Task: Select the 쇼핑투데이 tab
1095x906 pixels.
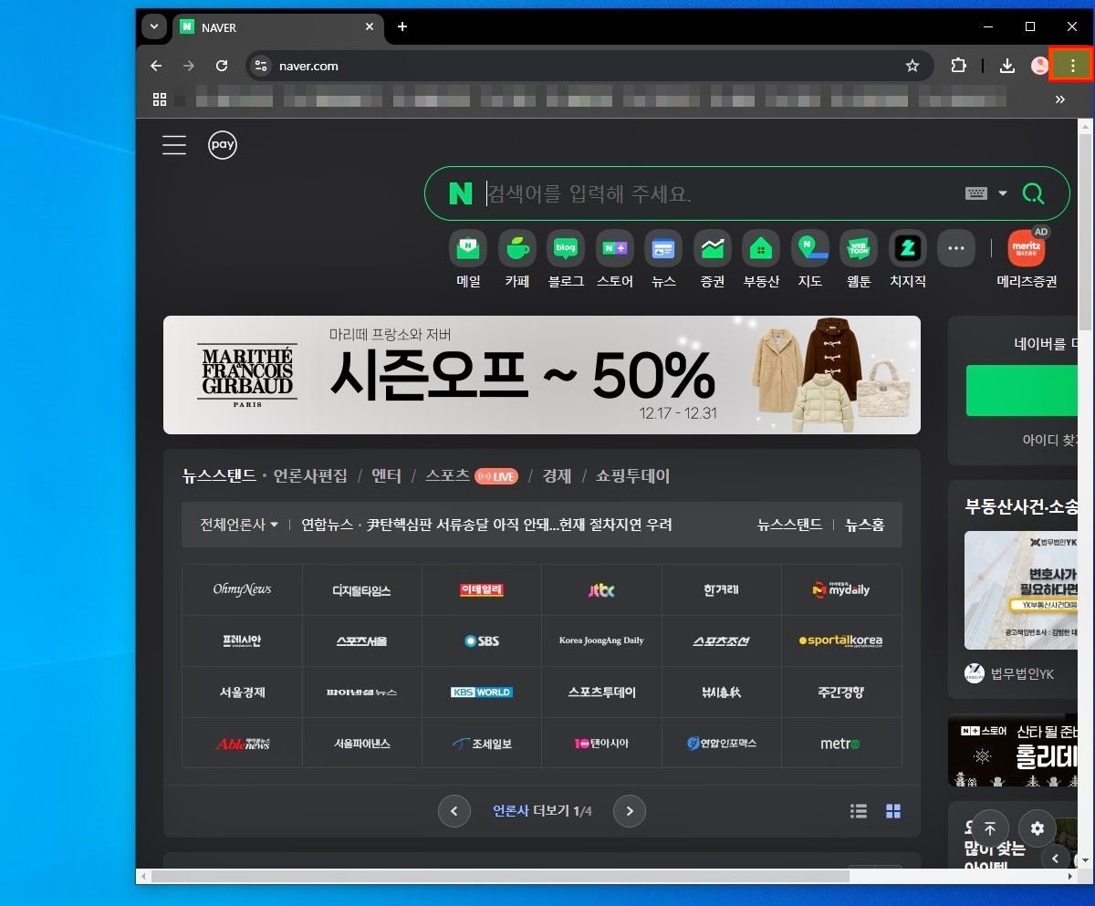Action: pyautogui.click(x=632, y=476)
